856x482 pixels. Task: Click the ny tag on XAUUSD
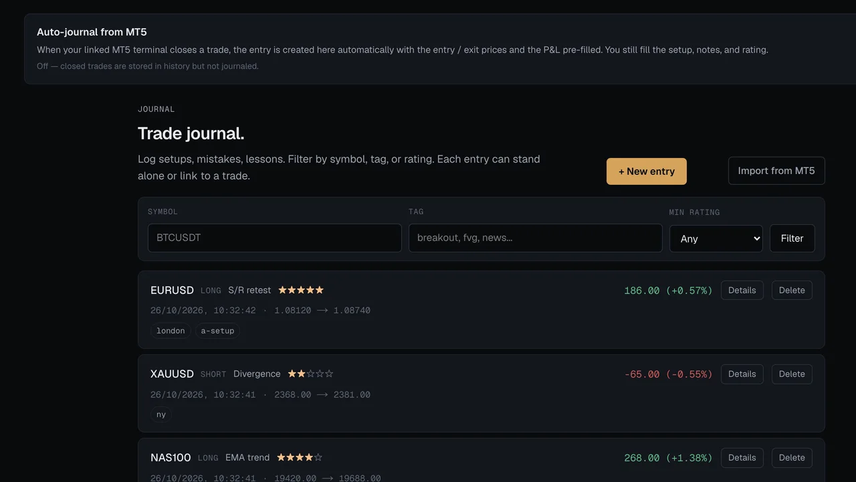pyautogui.click(x=161, y=414)
